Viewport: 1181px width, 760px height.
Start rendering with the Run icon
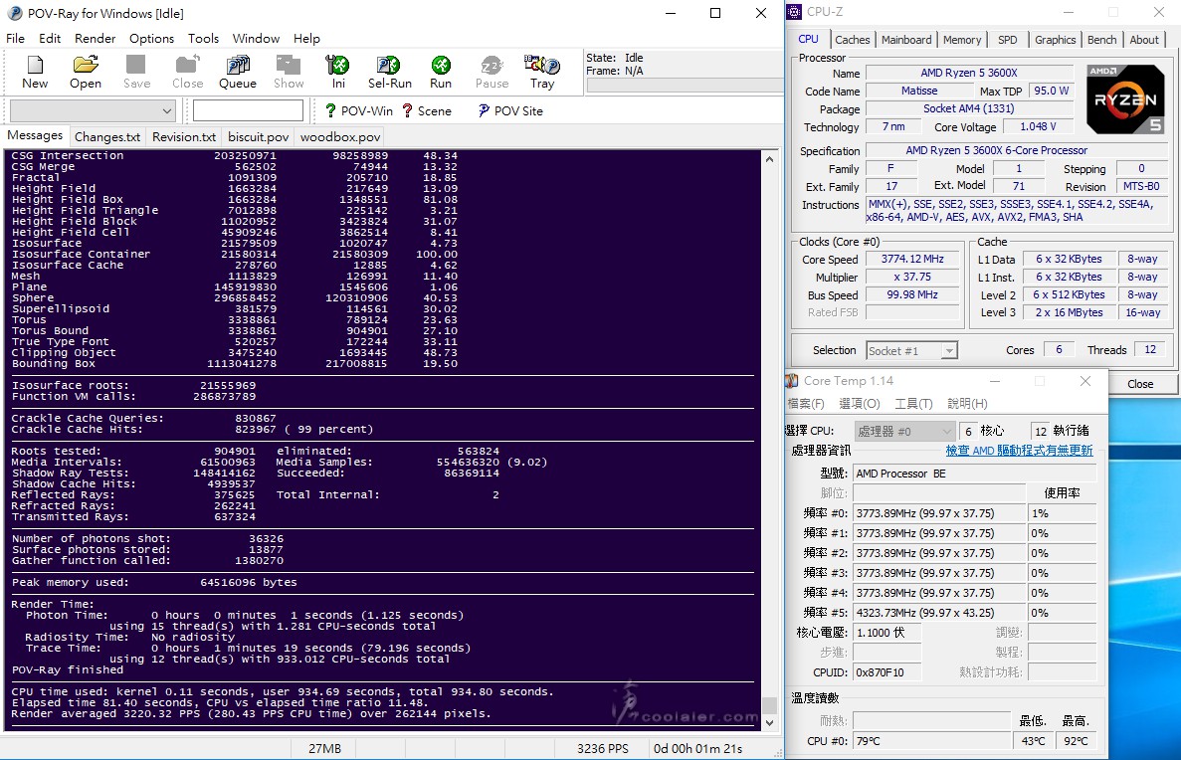[x=441, y=73]
